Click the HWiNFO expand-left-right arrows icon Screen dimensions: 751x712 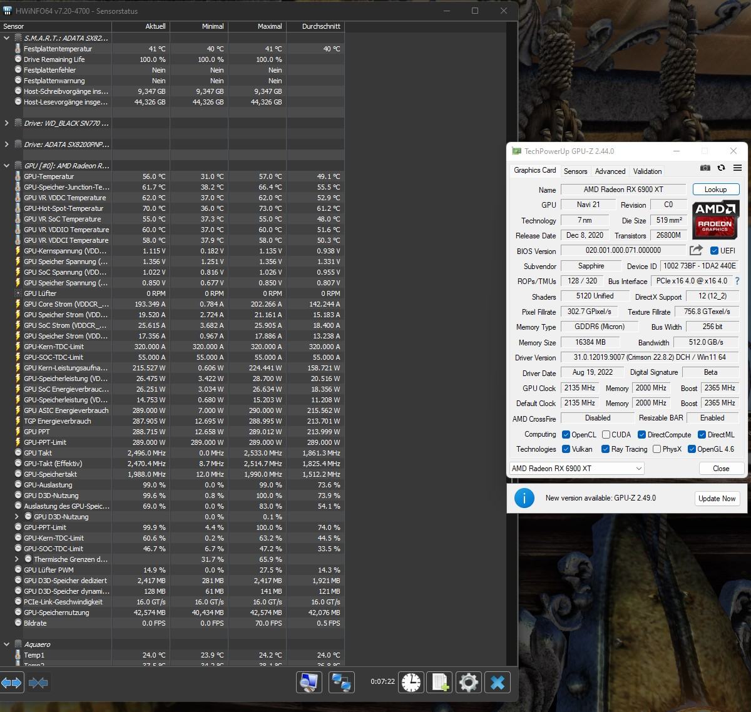tap(12, 683)
